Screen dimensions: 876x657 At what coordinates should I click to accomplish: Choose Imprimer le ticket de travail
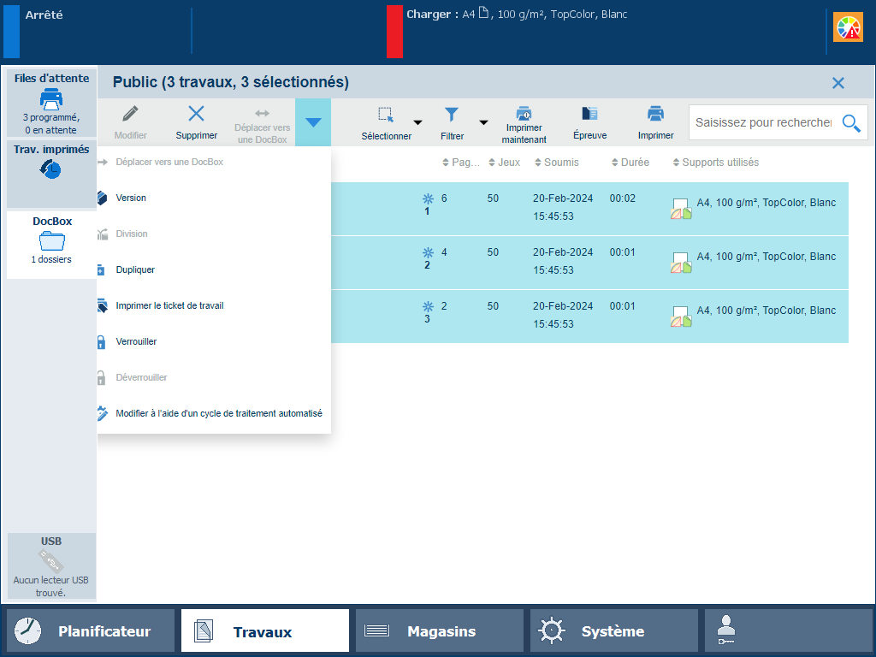(x=169, y=305)
